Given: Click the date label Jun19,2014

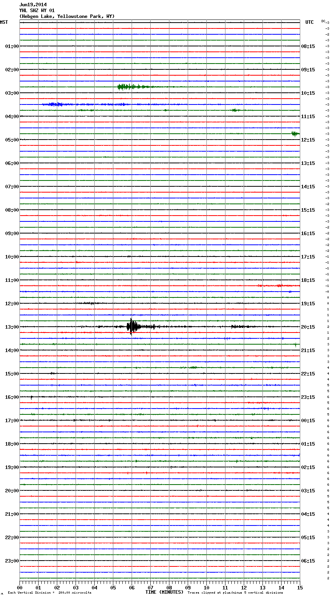Looking at the screenshot, I should point(33,5).
